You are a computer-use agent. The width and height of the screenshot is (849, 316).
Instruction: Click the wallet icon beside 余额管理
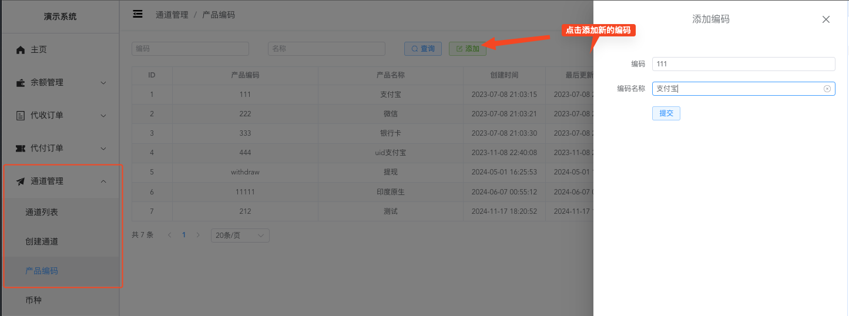coord(21,83)
